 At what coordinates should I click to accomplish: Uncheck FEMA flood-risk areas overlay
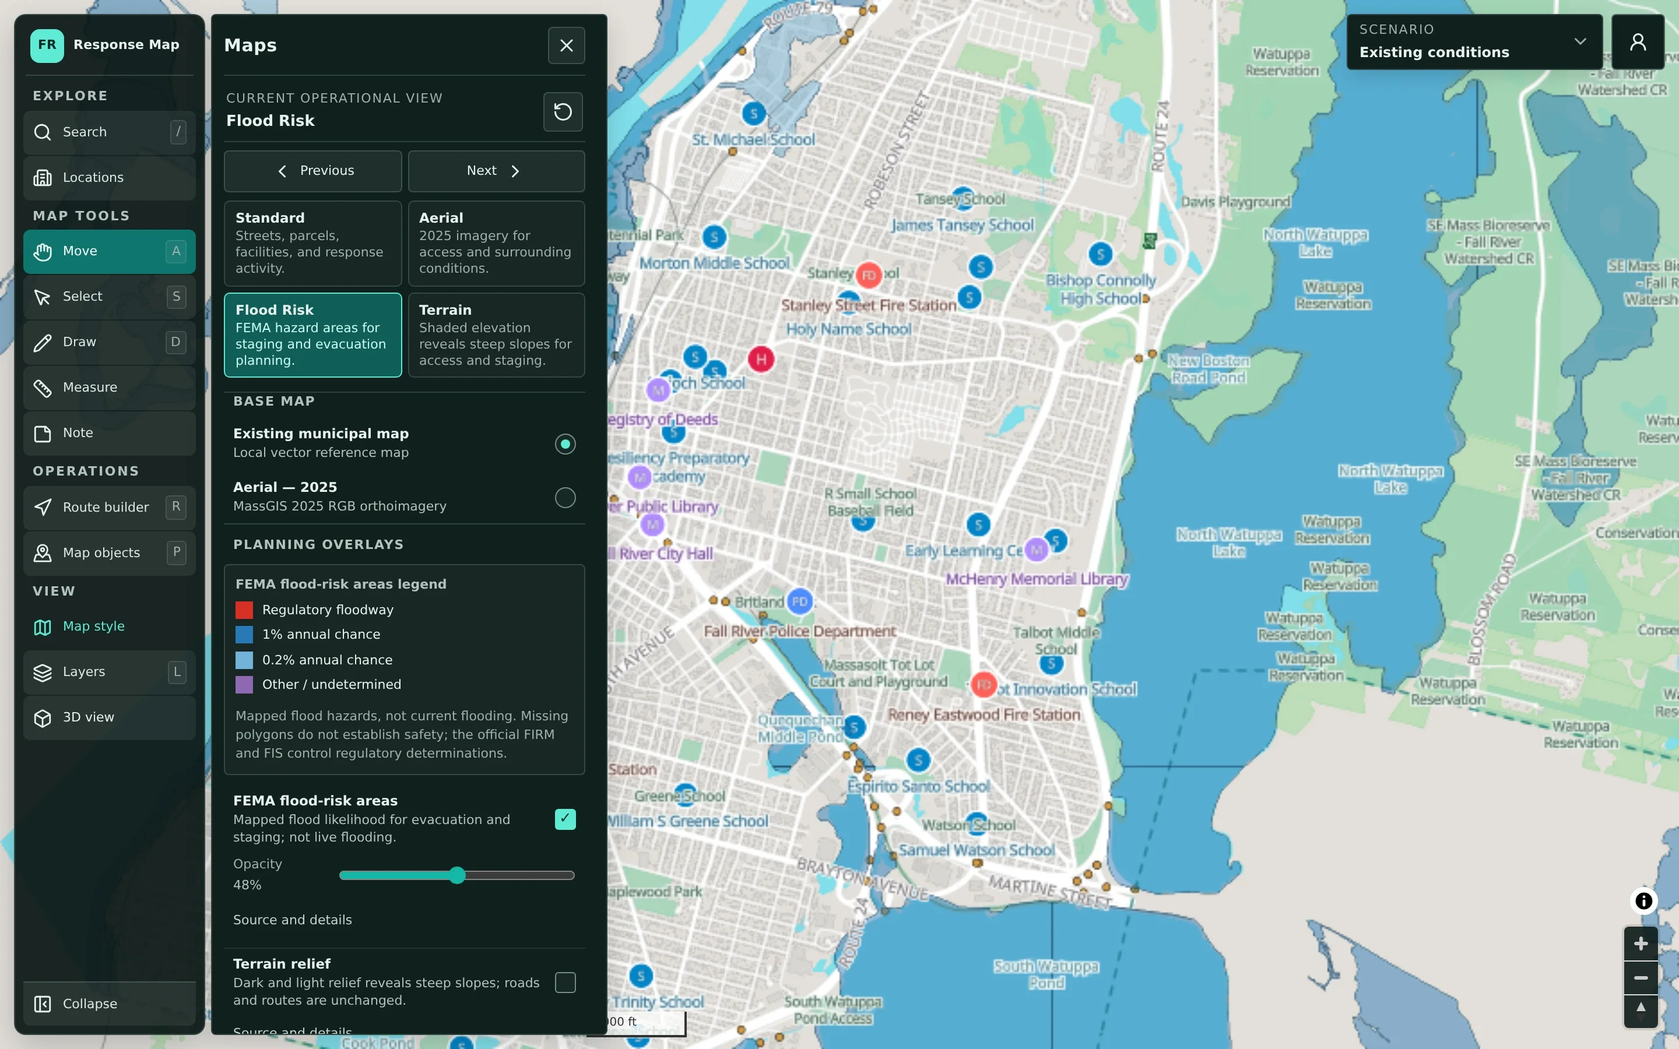pyautogui.click(x=565, y=819)
